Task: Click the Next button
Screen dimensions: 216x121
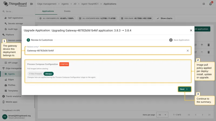Action: pos(184,89)
